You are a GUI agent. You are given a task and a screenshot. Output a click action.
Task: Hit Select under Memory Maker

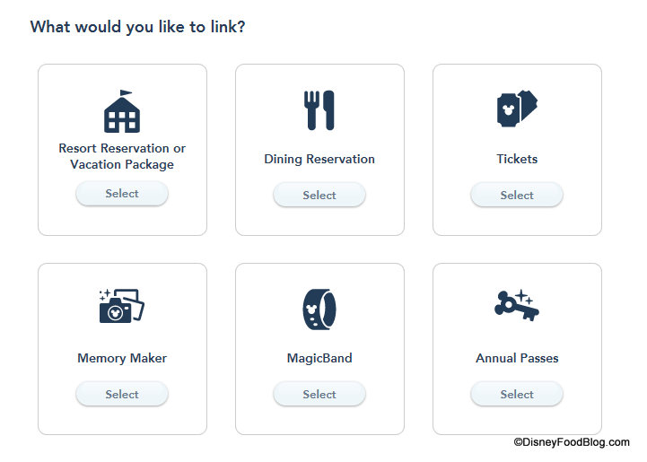[122, 394]
